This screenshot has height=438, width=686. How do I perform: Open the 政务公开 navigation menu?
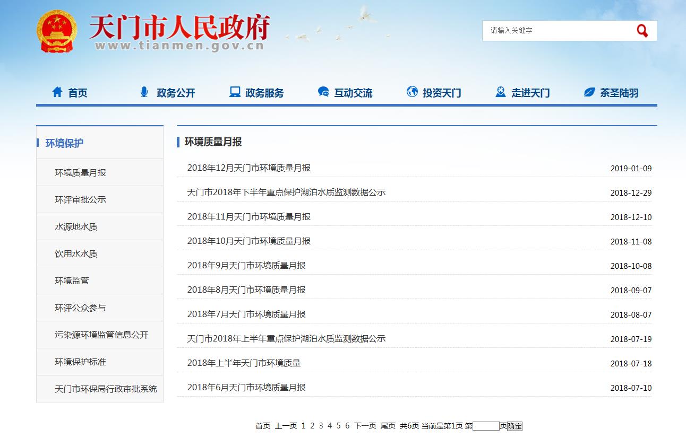click(176, 93)
